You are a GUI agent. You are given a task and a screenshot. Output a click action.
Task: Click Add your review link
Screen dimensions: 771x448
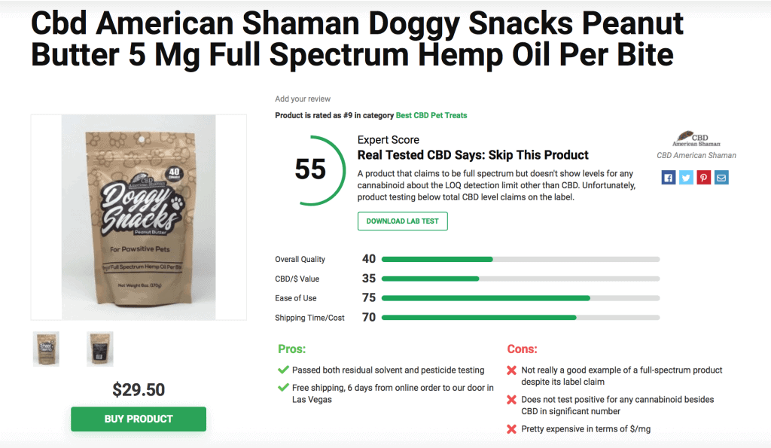pyautogui.click(x=303, y=99)
